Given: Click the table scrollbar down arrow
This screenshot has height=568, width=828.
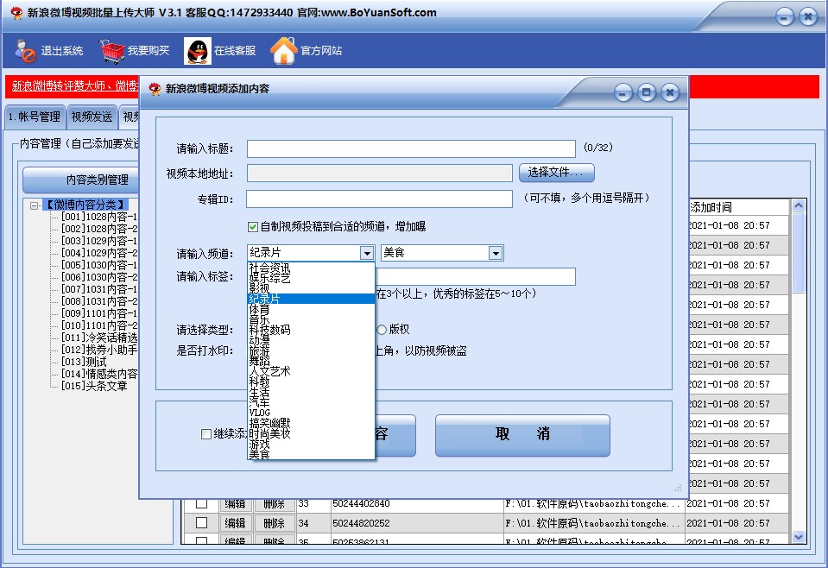Looking at the screenshot, I should 799,537.
